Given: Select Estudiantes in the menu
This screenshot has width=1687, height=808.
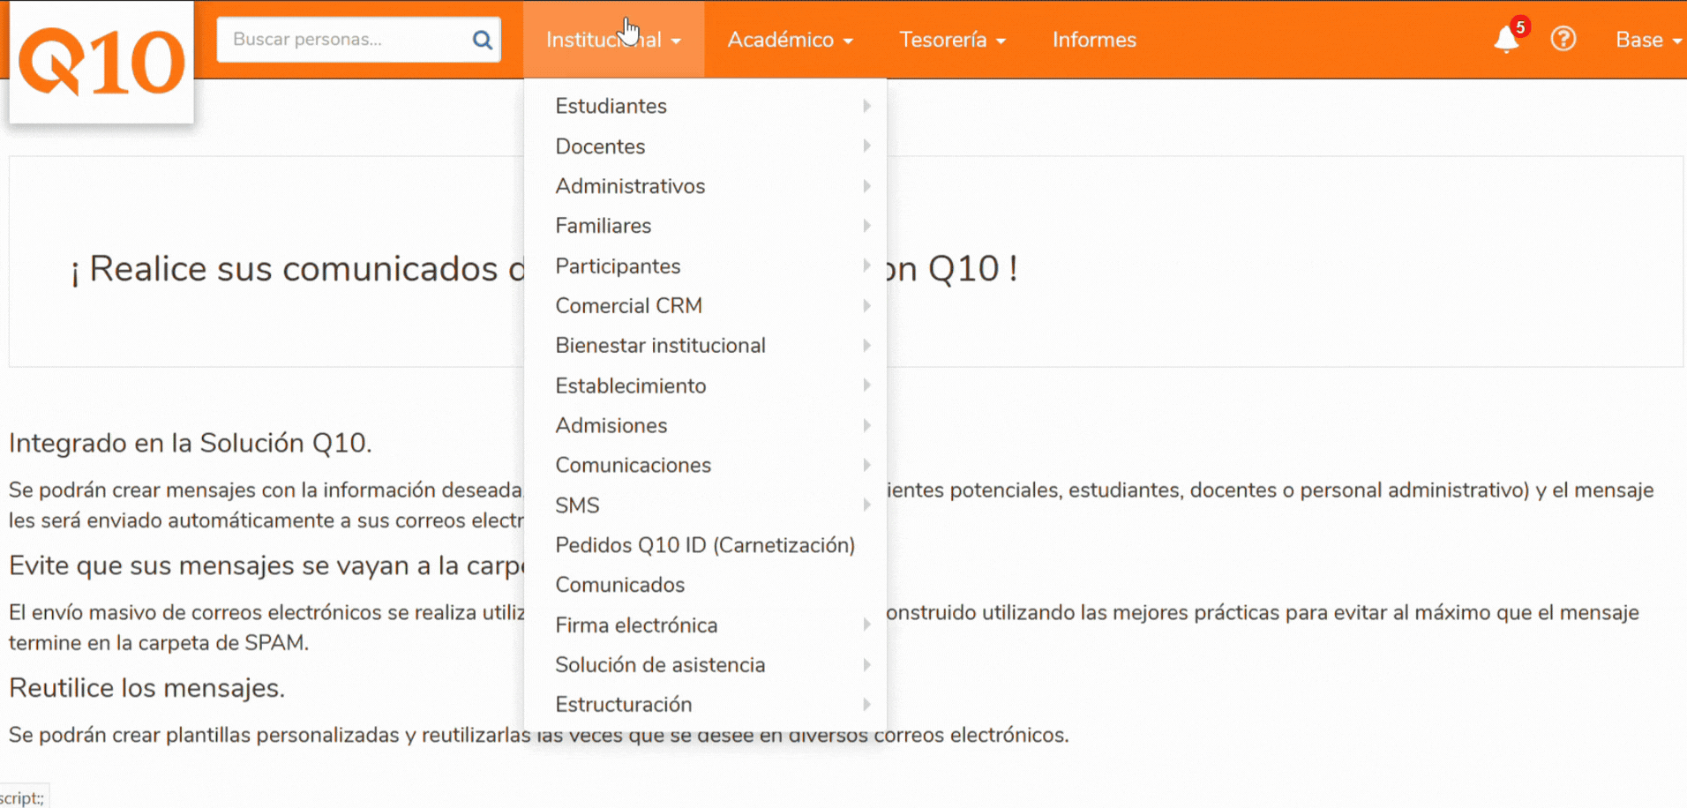Looking at the screenshot, I should 706,106.
